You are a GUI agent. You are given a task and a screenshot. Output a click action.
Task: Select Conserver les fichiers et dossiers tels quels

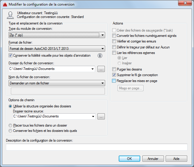(10, 131)
